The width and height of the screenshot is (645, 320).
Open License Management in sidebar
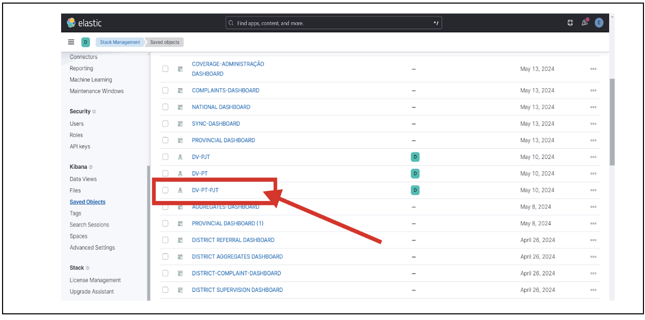[96, 281]
